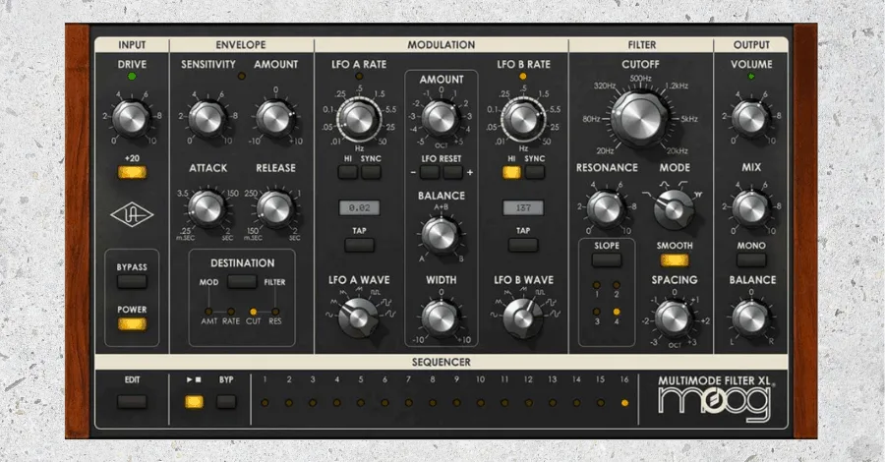885x462 pixels.
Task: Toggle the Mono button
Action: coord(751,260)
